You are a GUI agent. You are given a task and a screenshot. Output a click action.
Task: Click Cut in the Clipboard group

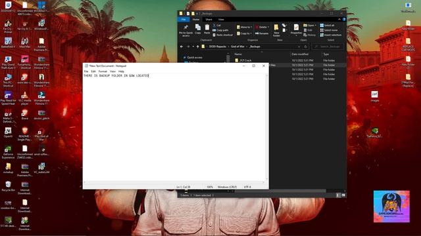216,26
